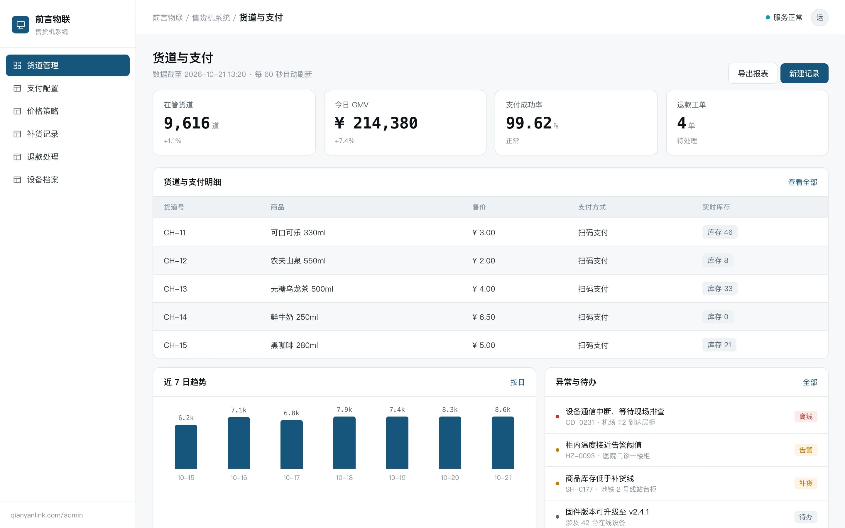Click the 前言物联 logo icon
This screenshot has width=845, height=528.
21,25
